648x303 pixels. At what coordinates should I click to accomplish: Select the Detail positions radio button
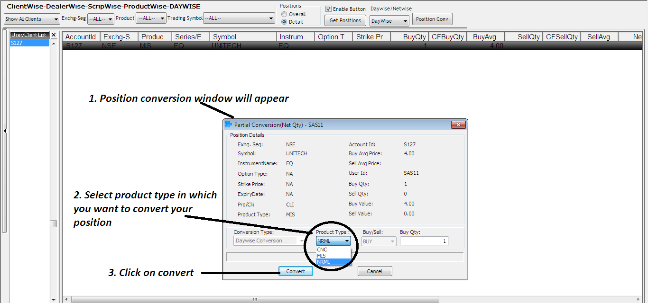(284, 22)
